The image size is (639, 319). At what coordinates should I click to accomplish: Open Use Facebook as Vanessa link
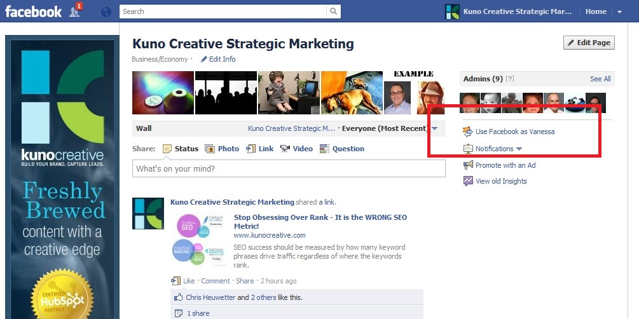[x=514, y=132]
